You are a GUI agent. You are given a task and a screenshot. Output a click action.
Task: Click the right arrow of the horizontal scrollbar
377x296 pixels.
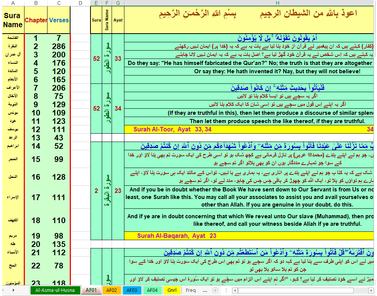(x=372, y=290)
